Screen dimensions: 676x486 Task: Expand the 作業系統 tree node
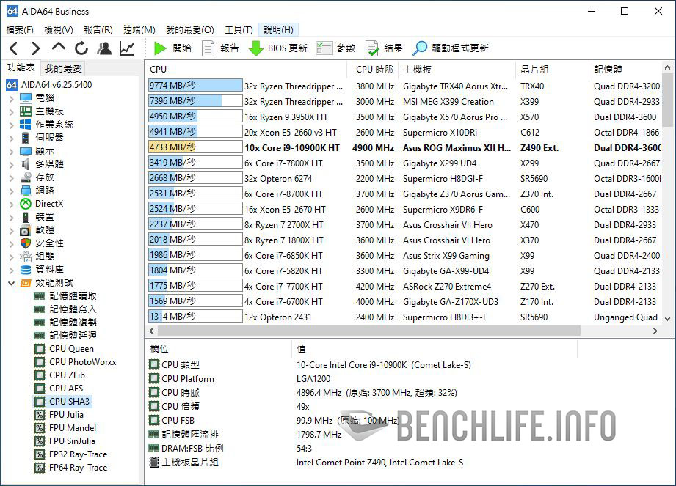[11, 125]
